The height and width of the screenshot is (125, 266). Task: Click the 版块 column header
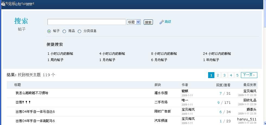[158, 85]
